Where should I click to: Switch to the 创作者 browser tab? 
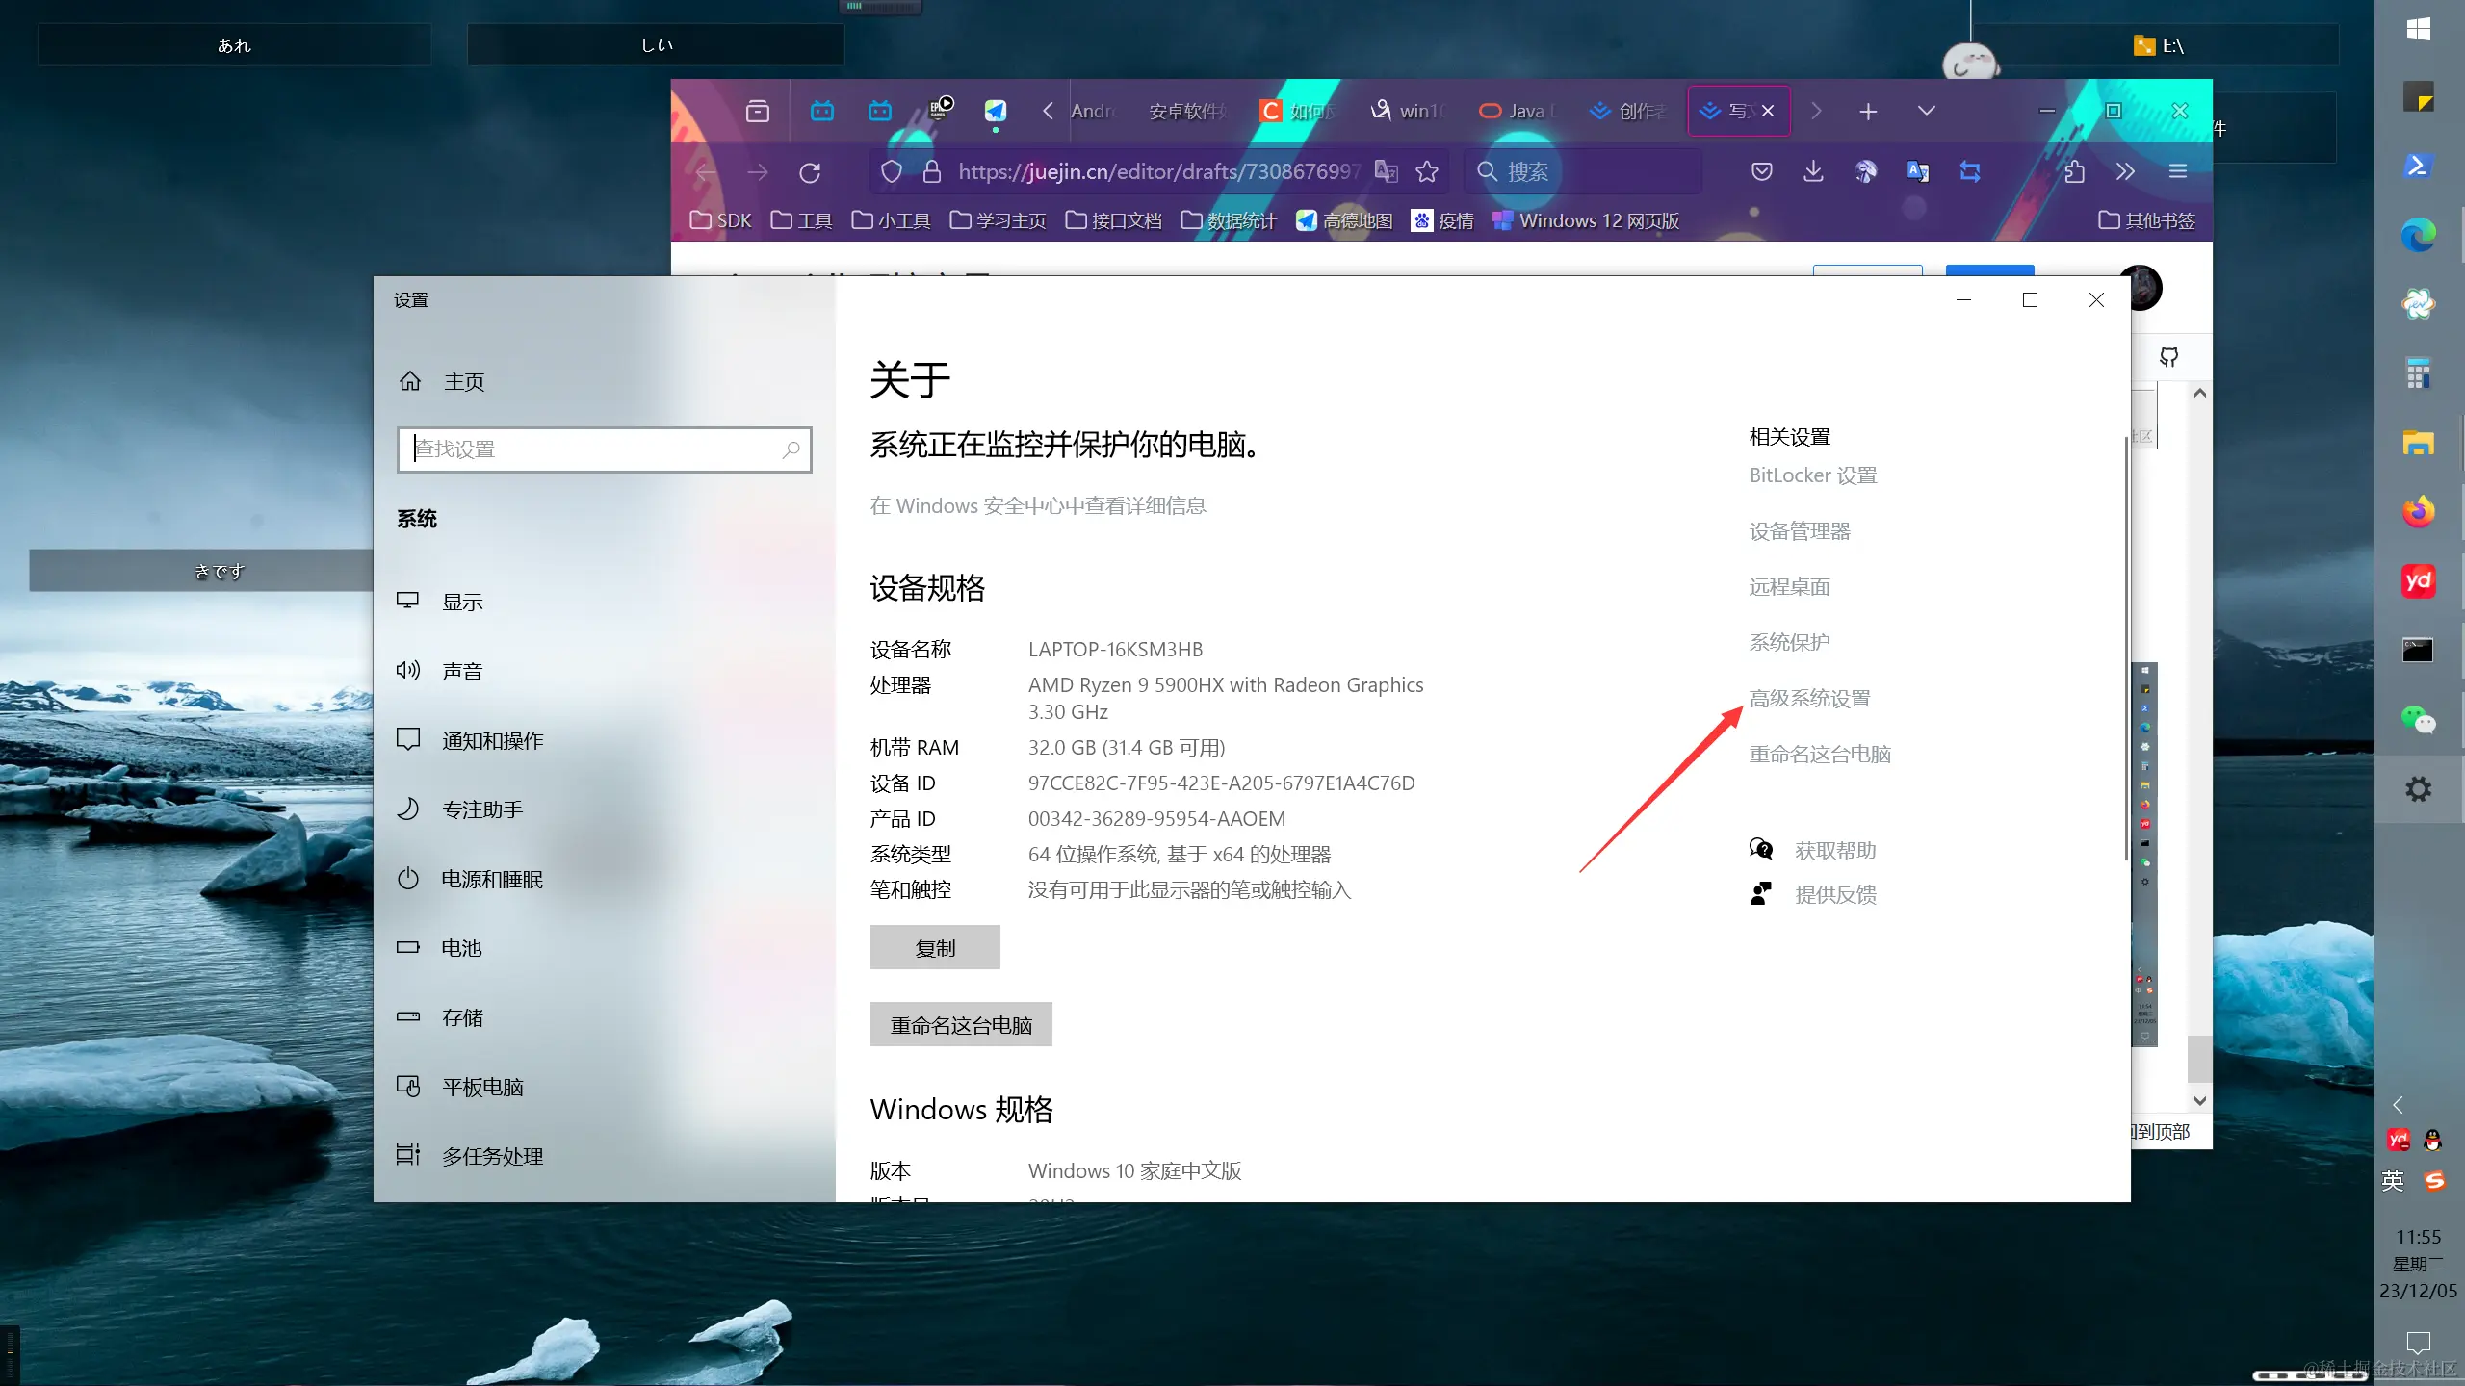[x=1629, y=111]
